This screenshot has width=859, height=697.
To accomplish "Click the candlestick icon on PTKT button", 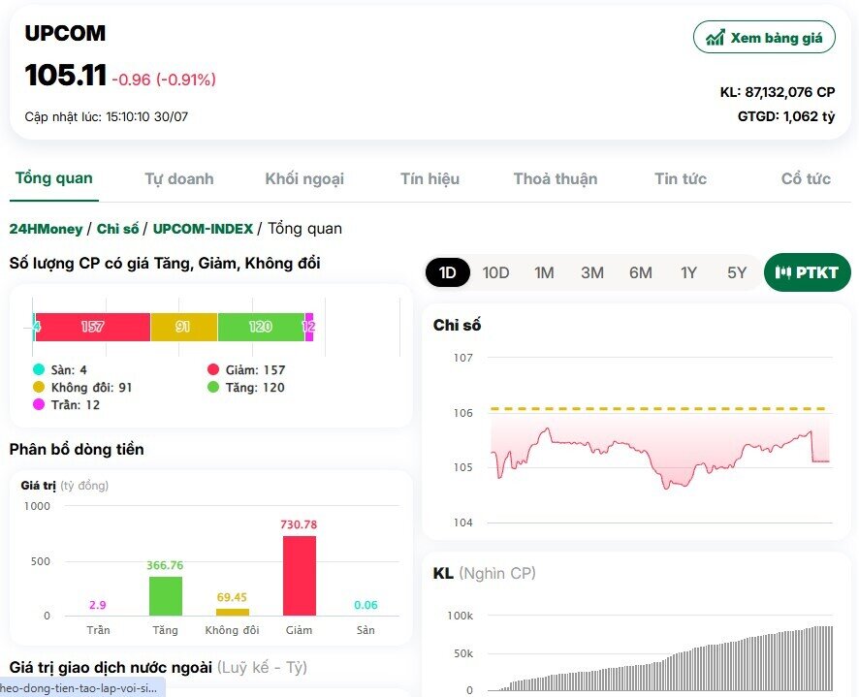I will (782, 272).
